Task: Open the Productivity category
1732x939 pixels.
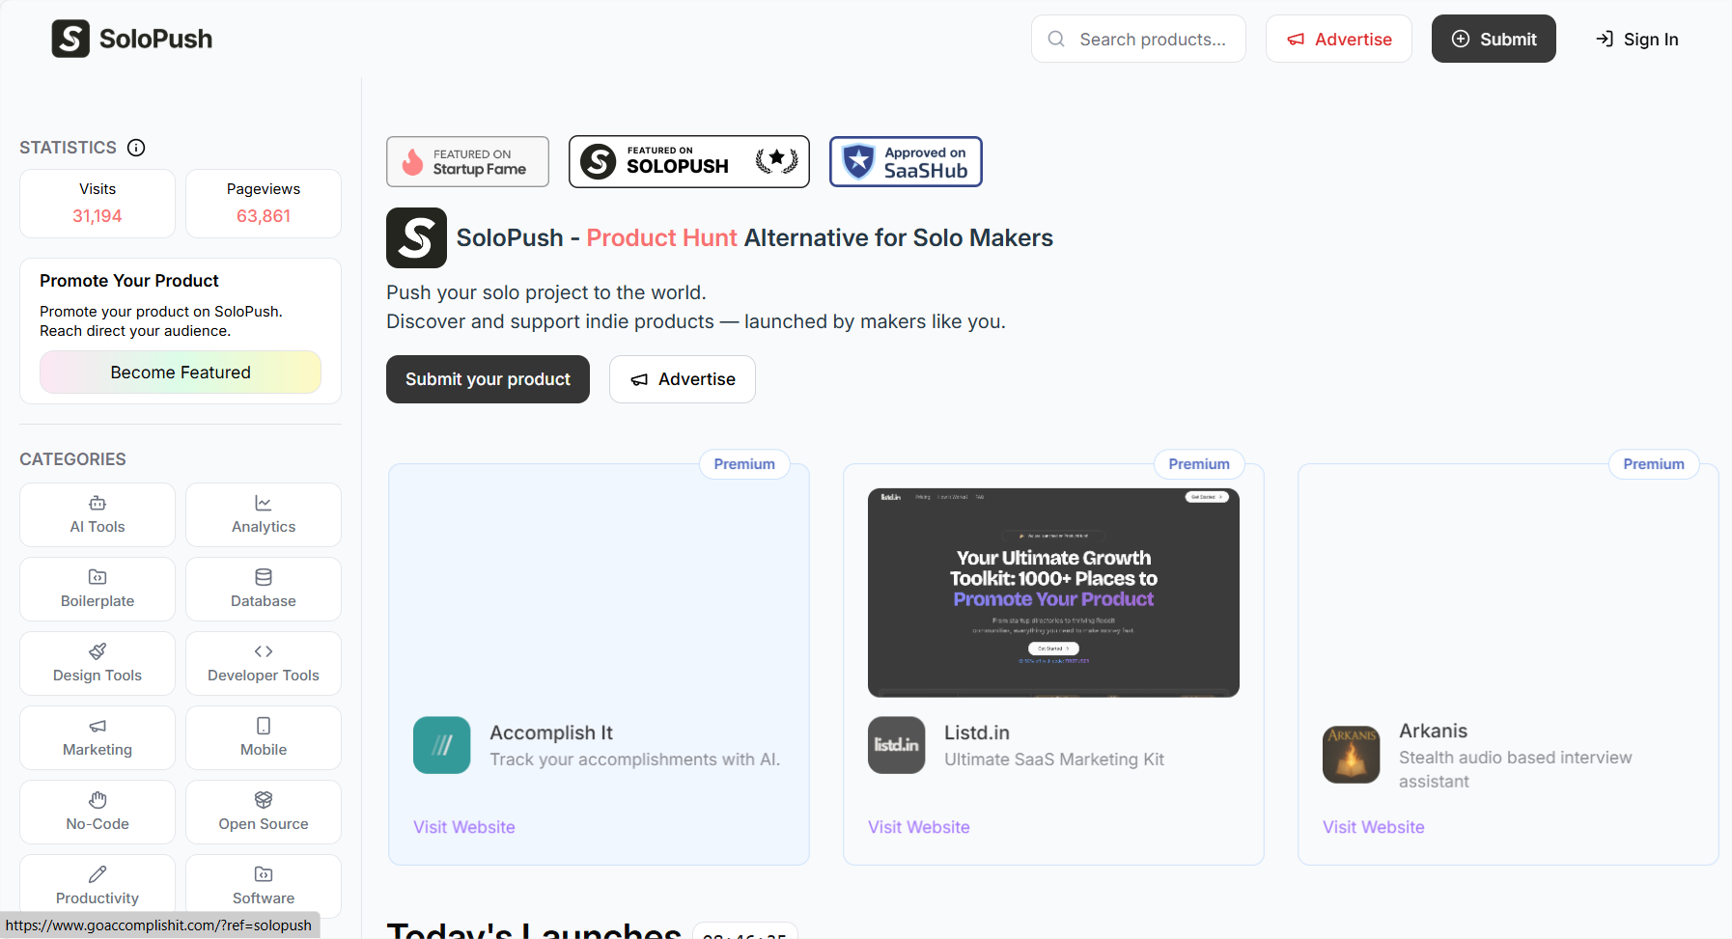Action: 98,886
